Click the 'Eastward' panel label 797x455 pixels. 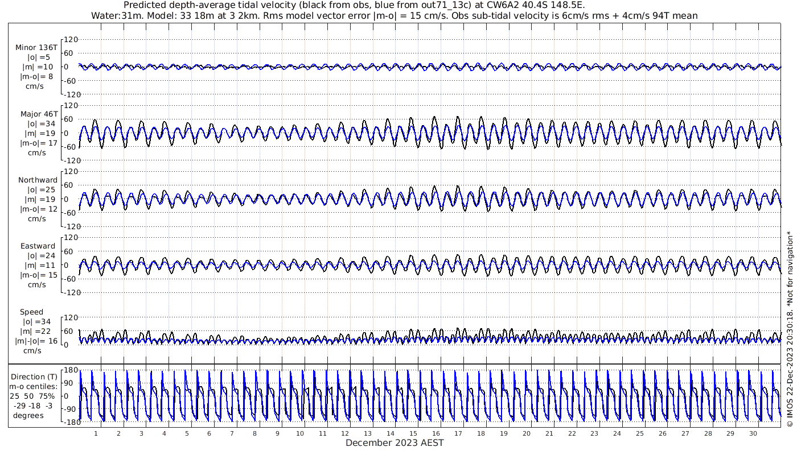(38, 246)
